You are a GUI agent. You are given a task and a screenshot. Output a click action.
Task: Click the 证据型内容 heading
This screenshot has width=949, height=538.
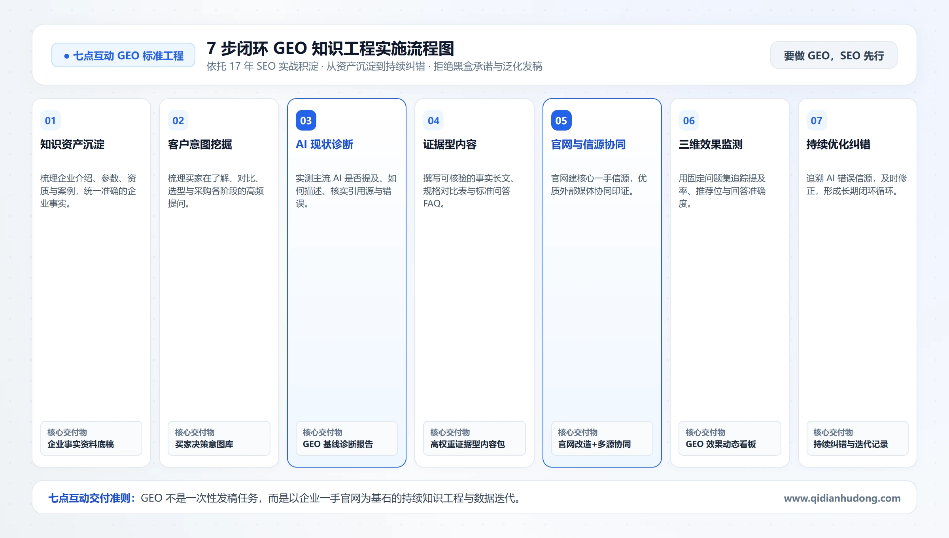click(450, 144)
